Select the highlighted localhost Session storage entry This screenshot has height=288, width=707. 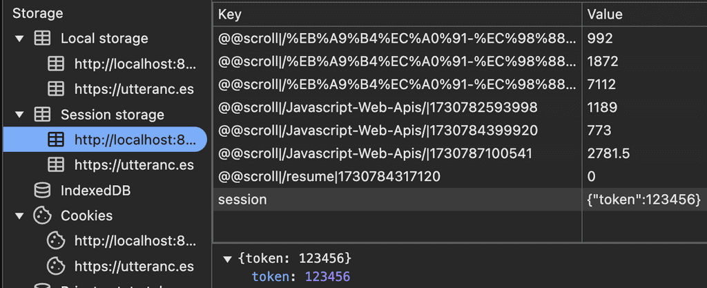click(x=105, y=140)
